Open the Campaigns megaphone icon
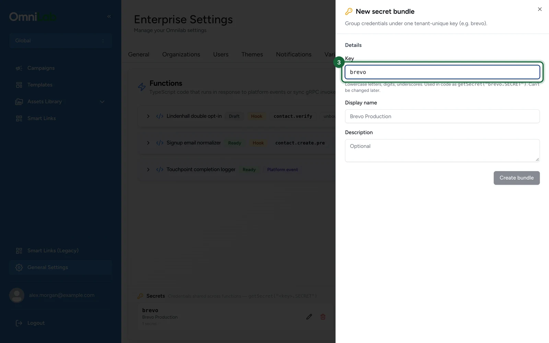This screenshot has width=549, height=343. 19,68
